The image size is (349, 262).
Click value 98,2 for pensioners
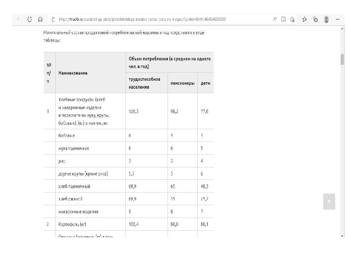tap(174, 111)
